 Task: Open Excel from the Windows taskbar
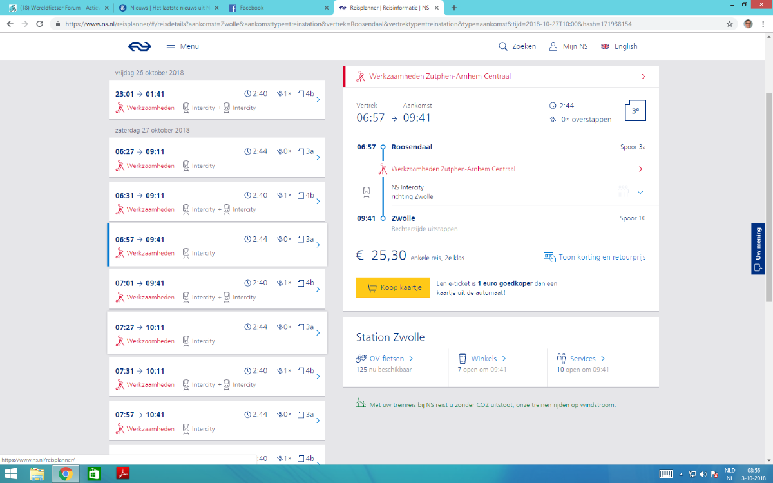pyautogui.click(x=94, y=474)
